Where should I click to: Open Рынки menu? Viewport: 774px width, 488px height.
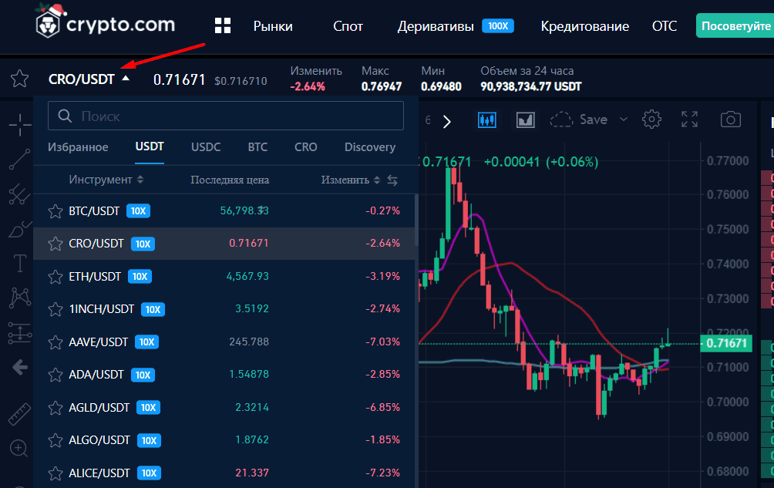click(273, 26)
